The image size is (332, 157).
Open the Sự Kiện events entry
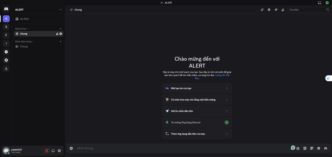point(39,19)
